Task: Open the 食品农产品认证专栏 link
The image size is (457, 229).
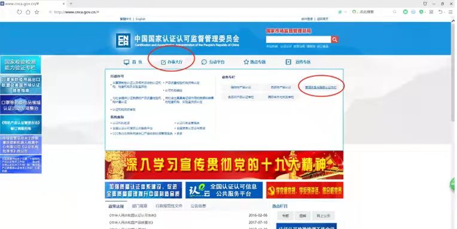Action: [240, 97]
